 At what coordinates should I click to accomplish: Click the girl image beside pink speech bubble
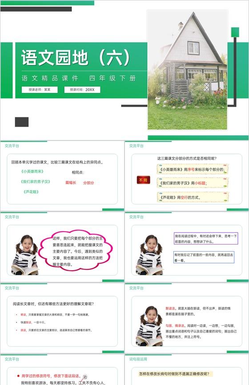(25, 255)
